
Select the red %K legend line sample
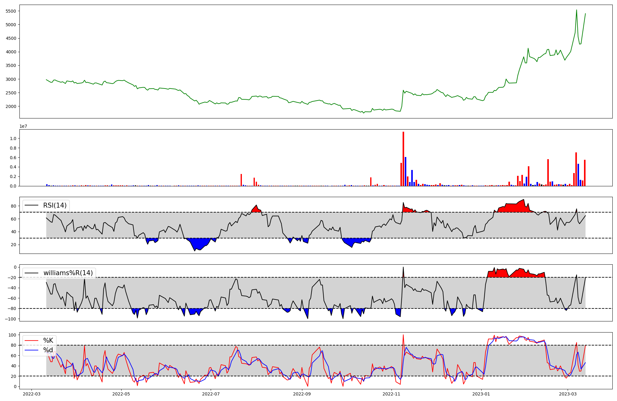[x=31, y=341]
